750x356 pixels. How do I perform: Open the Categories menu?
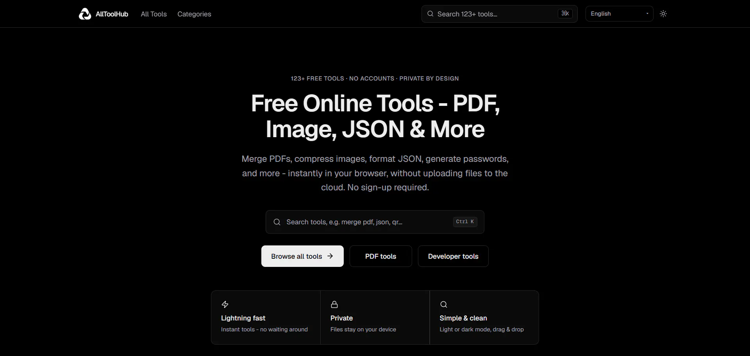[194, 14]
